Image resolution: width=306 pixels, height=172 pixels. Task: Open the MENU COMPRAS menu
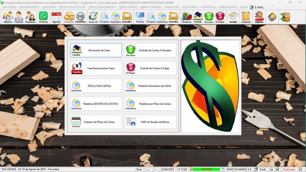151,7
